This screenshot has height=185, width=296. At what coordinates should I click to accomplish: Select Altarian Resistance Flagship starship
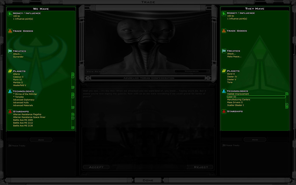[x=27, y=114]
